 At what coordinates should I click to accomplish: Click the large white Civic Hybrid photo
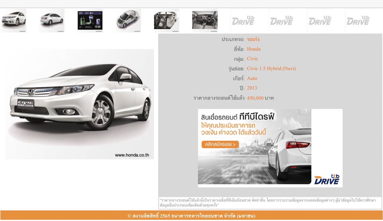click(80, 104)
